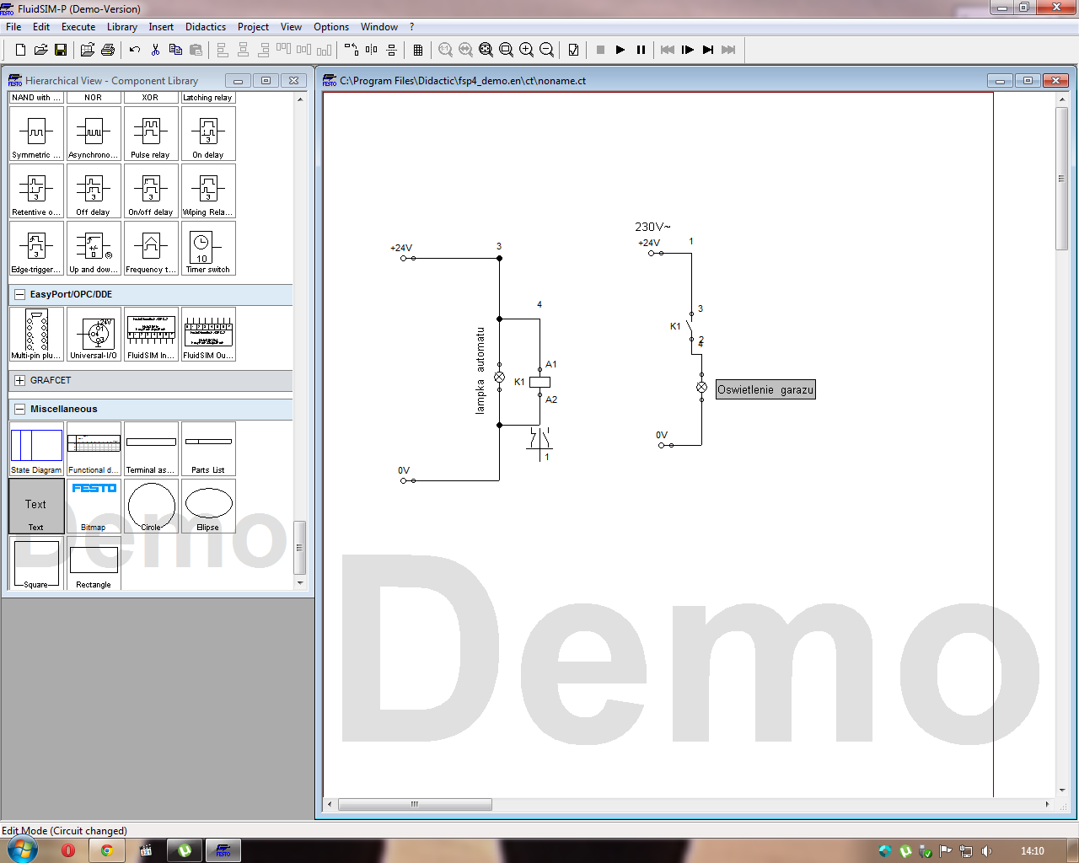Select the Off delay component
The width and height of the screenshot is (1079, 863).
94,191
